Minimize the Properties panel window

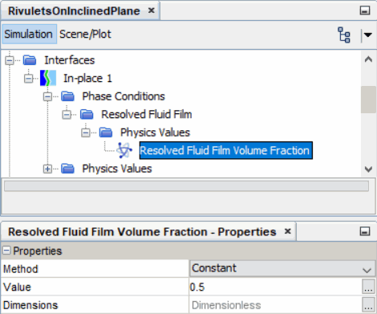pyautogui.click(x=365, y=231)
